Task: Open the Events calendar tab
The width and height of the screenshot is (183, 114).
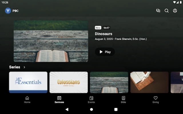Action: [91, 99]
